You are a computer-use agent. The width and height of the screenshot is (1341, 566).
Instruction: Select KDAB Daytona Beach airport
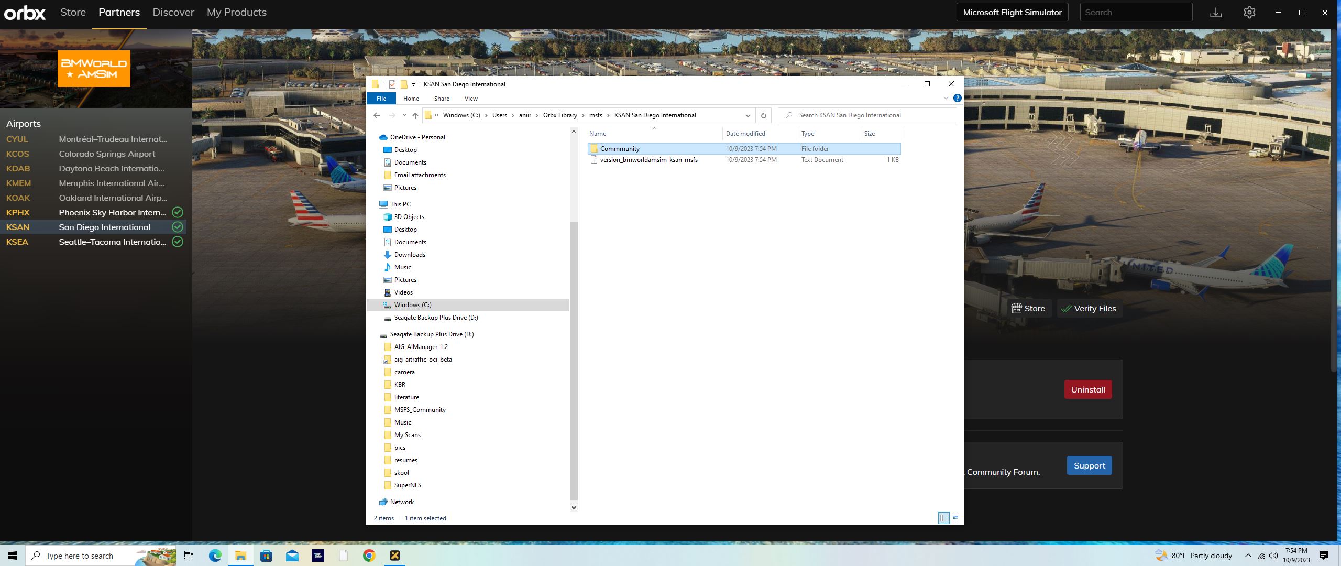point(93,168)
